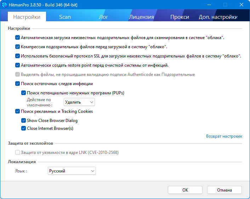Click the LNK vulnerability protection checkbox

pos(18,153)
